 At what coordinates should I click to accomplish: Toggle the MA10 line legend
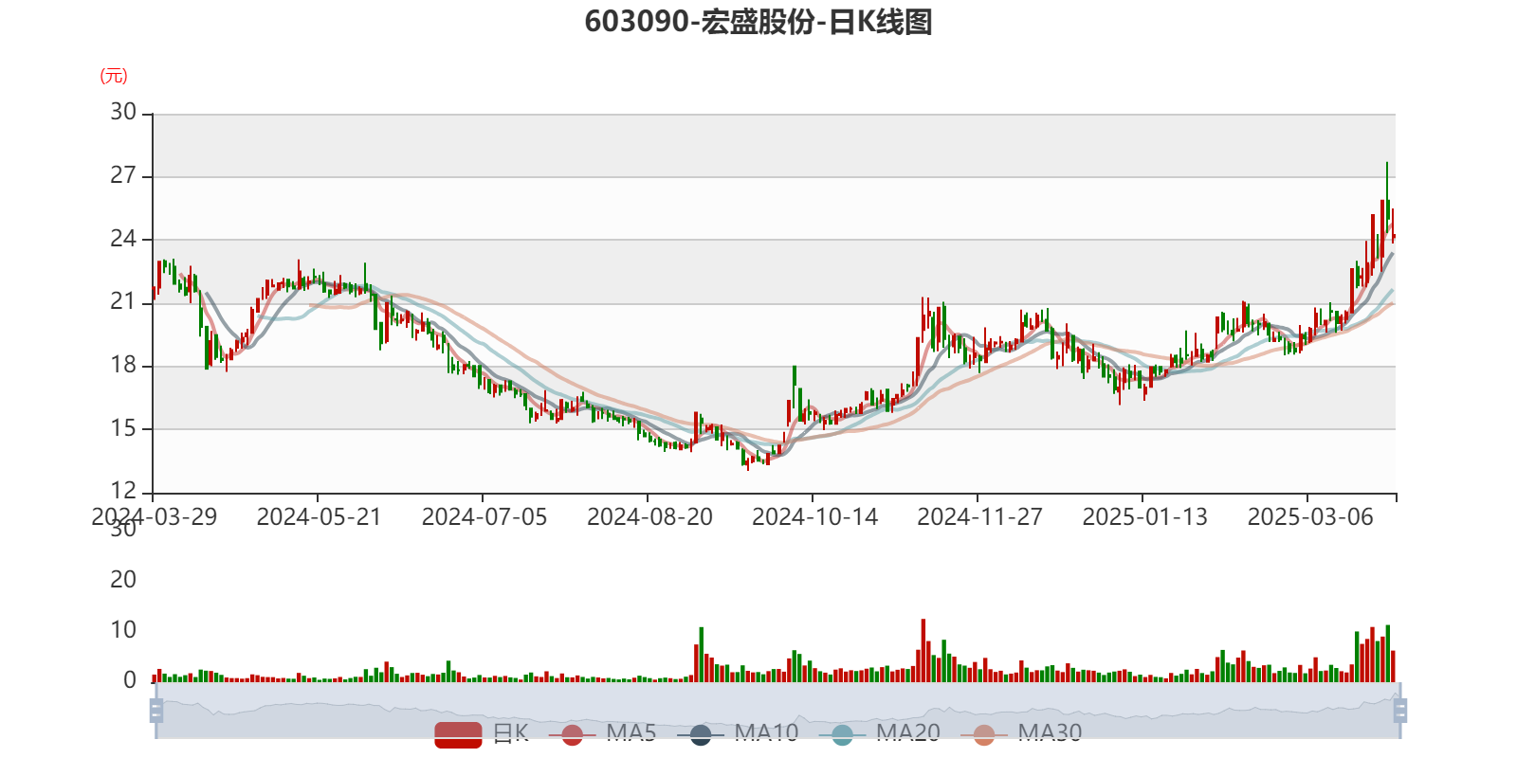(738, 733)
